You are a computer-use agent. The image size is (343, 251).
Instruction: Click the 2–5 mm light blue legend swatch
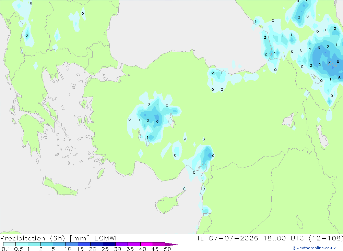point(47,244)
